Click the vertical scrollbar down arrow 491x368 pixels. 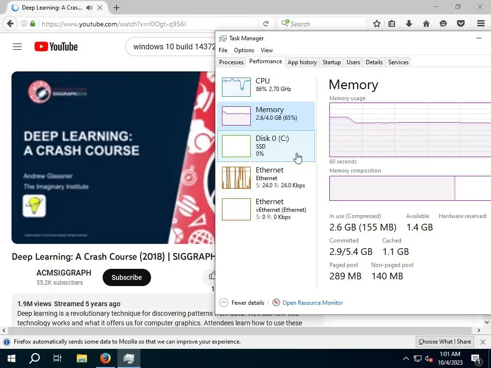pyautogui.click(x=487, y=322)
